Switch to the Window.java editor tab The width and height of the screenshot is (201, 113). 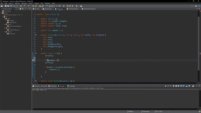(47, 9)
